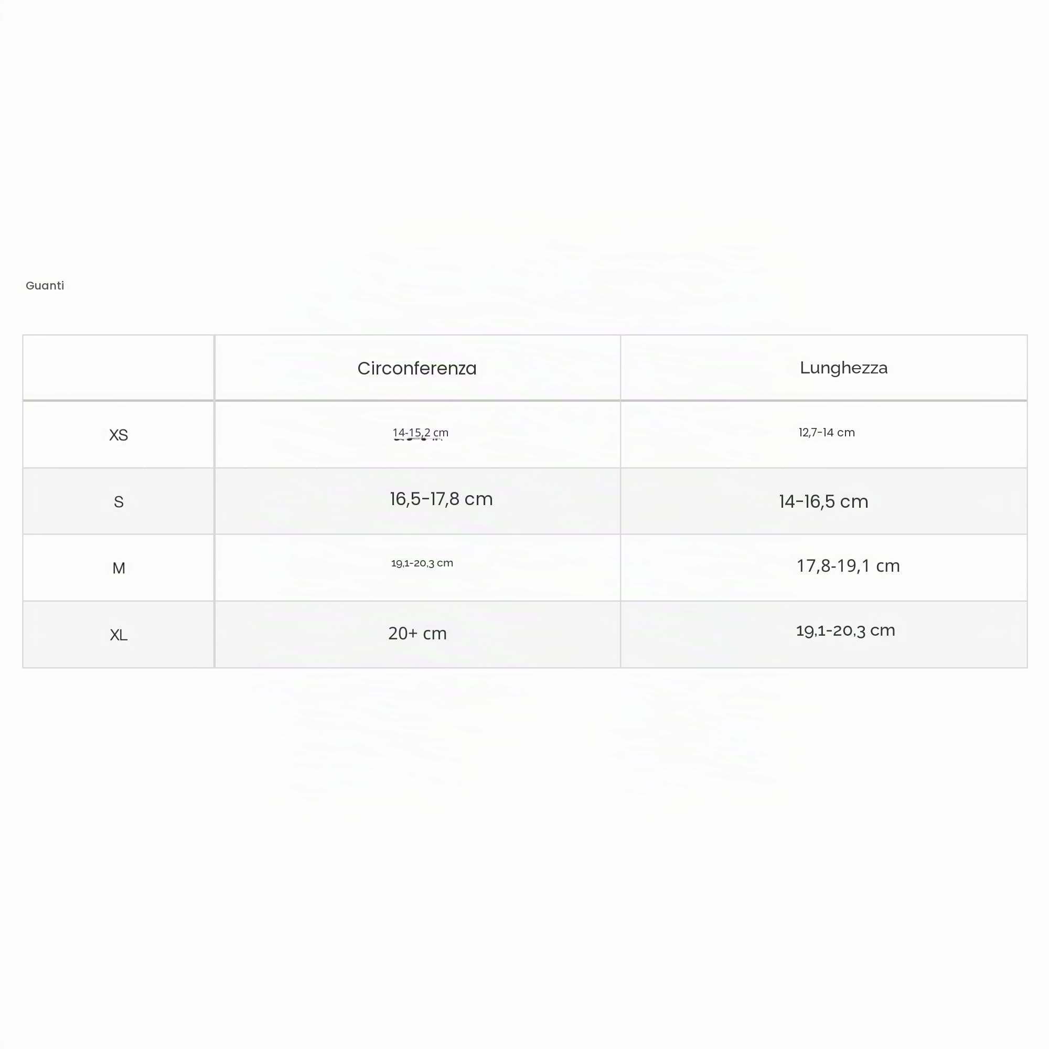1049x1049 pixels.
Task: Click the word Lunghezza in the table
Action: (844, 368)
